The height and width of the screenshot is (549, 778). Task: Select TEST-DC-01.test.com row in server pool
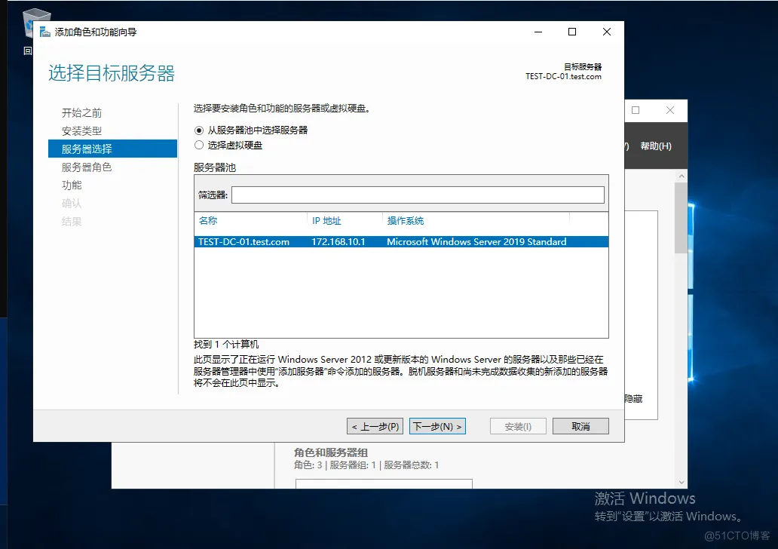pyautogui.click(x=401, y=242)
